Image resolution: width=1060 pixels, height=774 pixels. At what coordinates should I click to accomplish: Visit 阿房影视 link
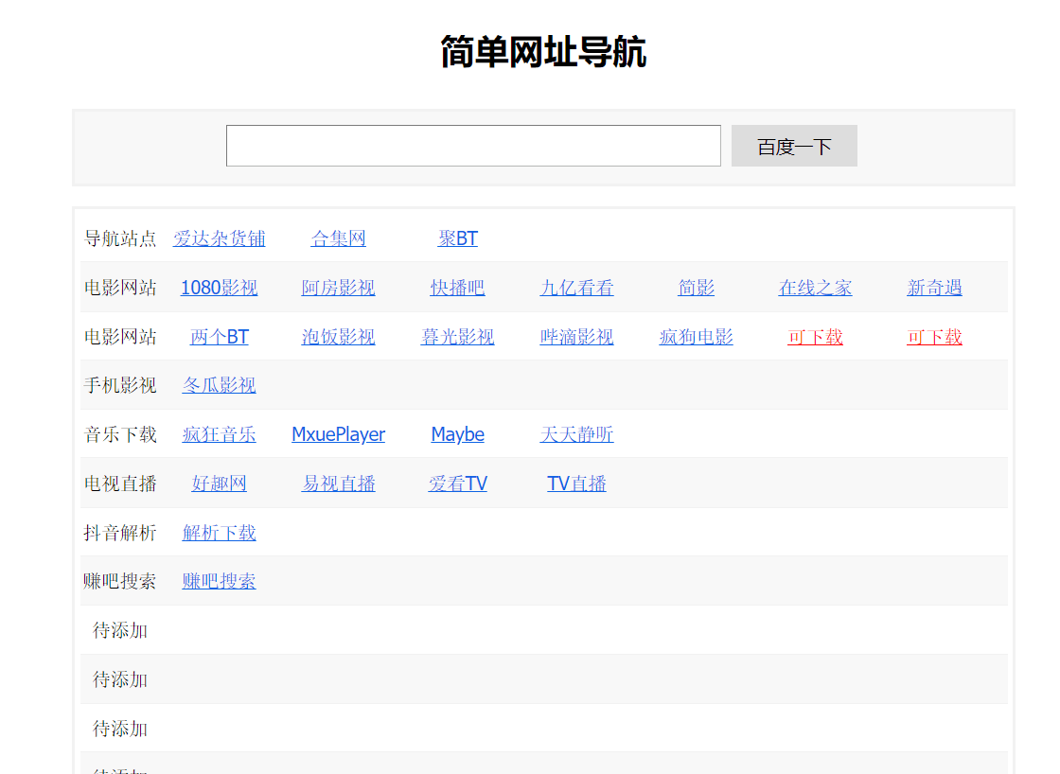(338, 287)
